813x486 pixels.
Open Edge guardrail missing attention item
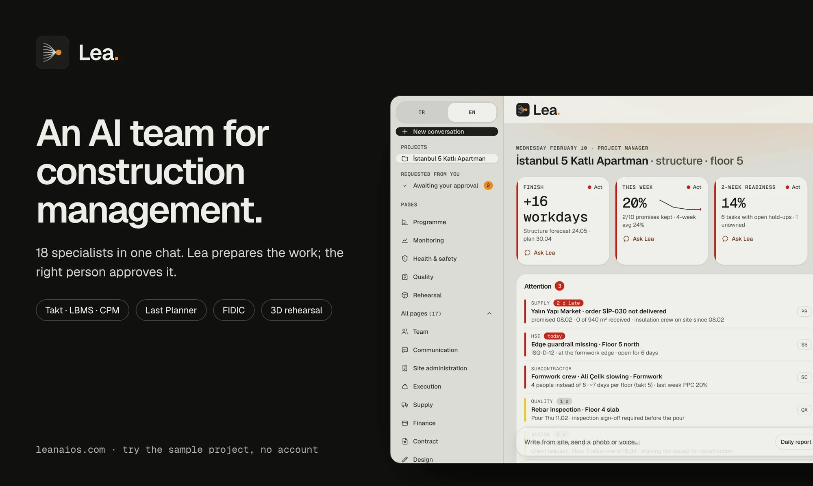667,344
